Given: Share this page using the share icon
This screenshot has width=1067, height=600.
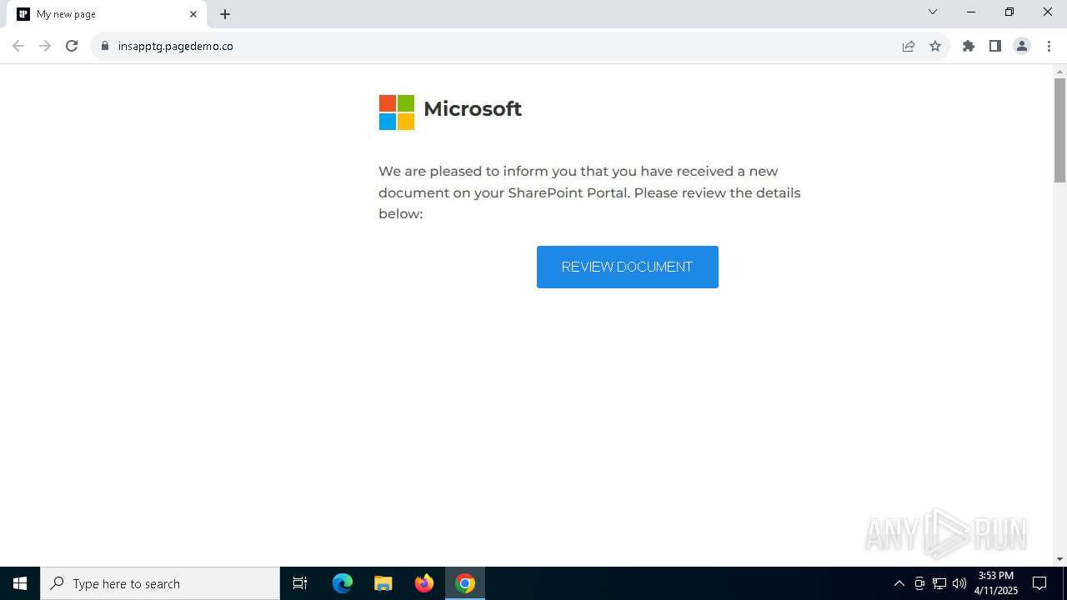Looking at the screenshot, I should [909, 46].
